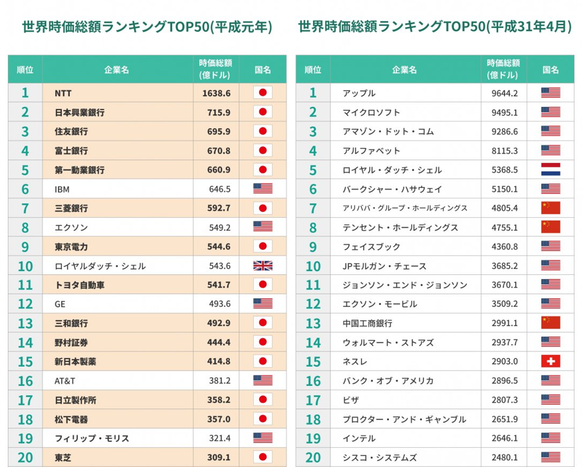Click the China flag for アリババ・グループ

tap(550, 208)
